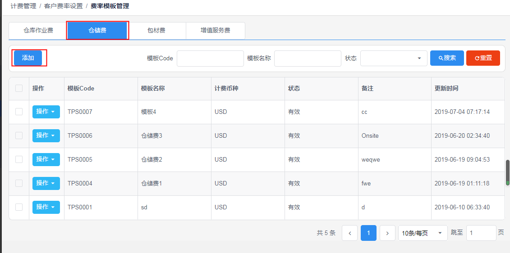
Task: Switch to the 包材费 tab
Action: [156, 31]
